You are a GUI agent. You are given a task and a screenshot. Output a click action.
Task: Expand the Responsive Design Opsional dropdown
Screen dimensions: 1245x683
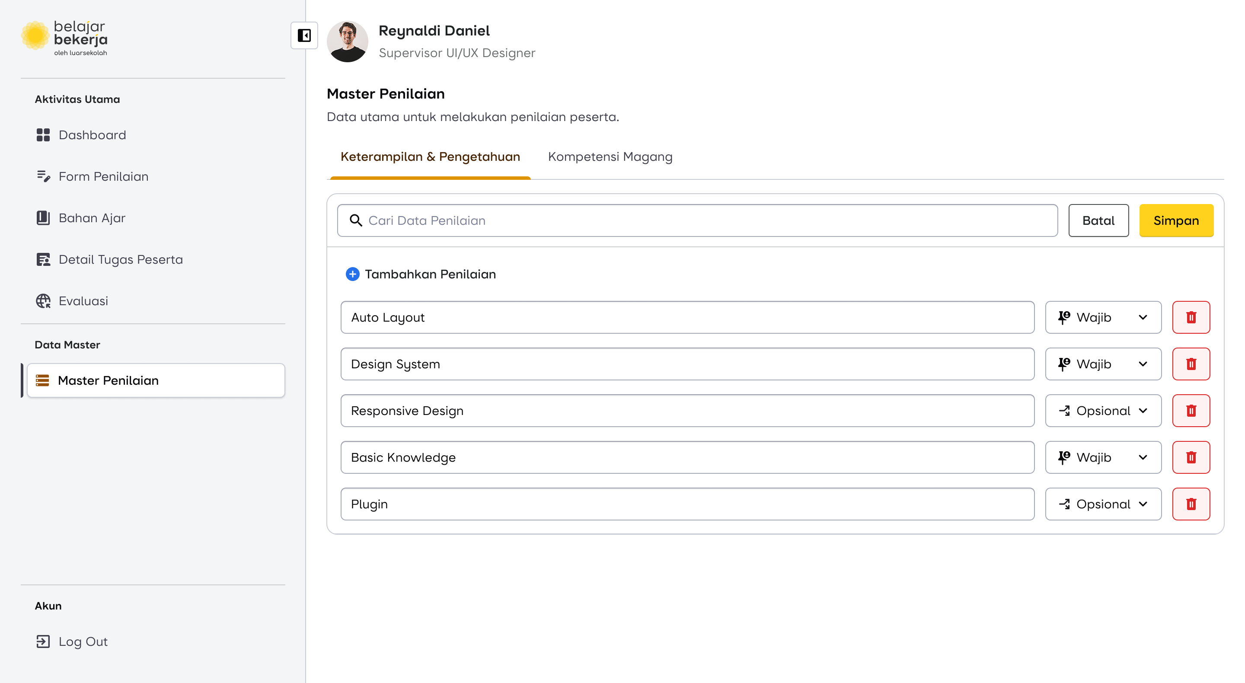[x=1102, y=410]
